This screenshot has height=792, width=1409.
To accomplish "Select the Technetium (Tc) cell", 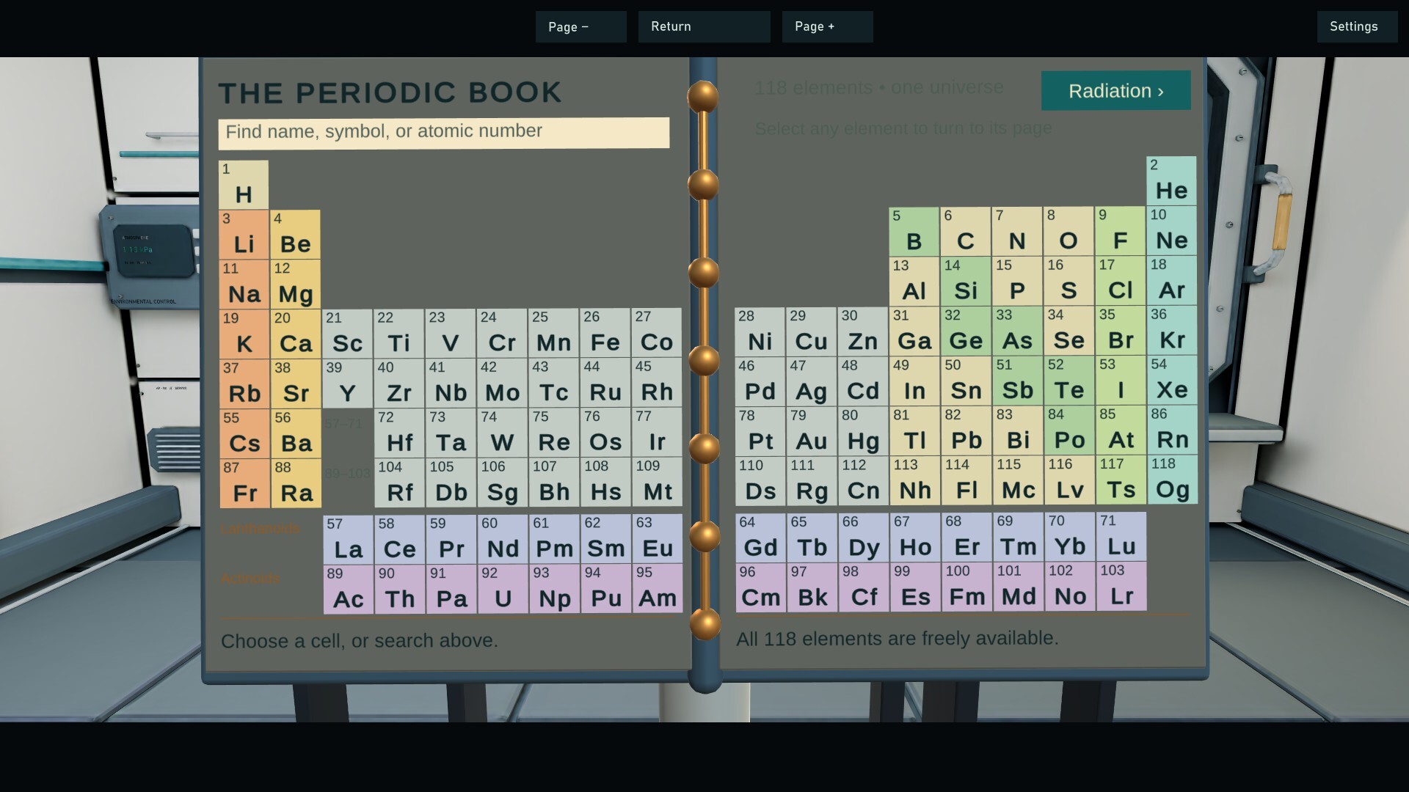I will [554, 383].
